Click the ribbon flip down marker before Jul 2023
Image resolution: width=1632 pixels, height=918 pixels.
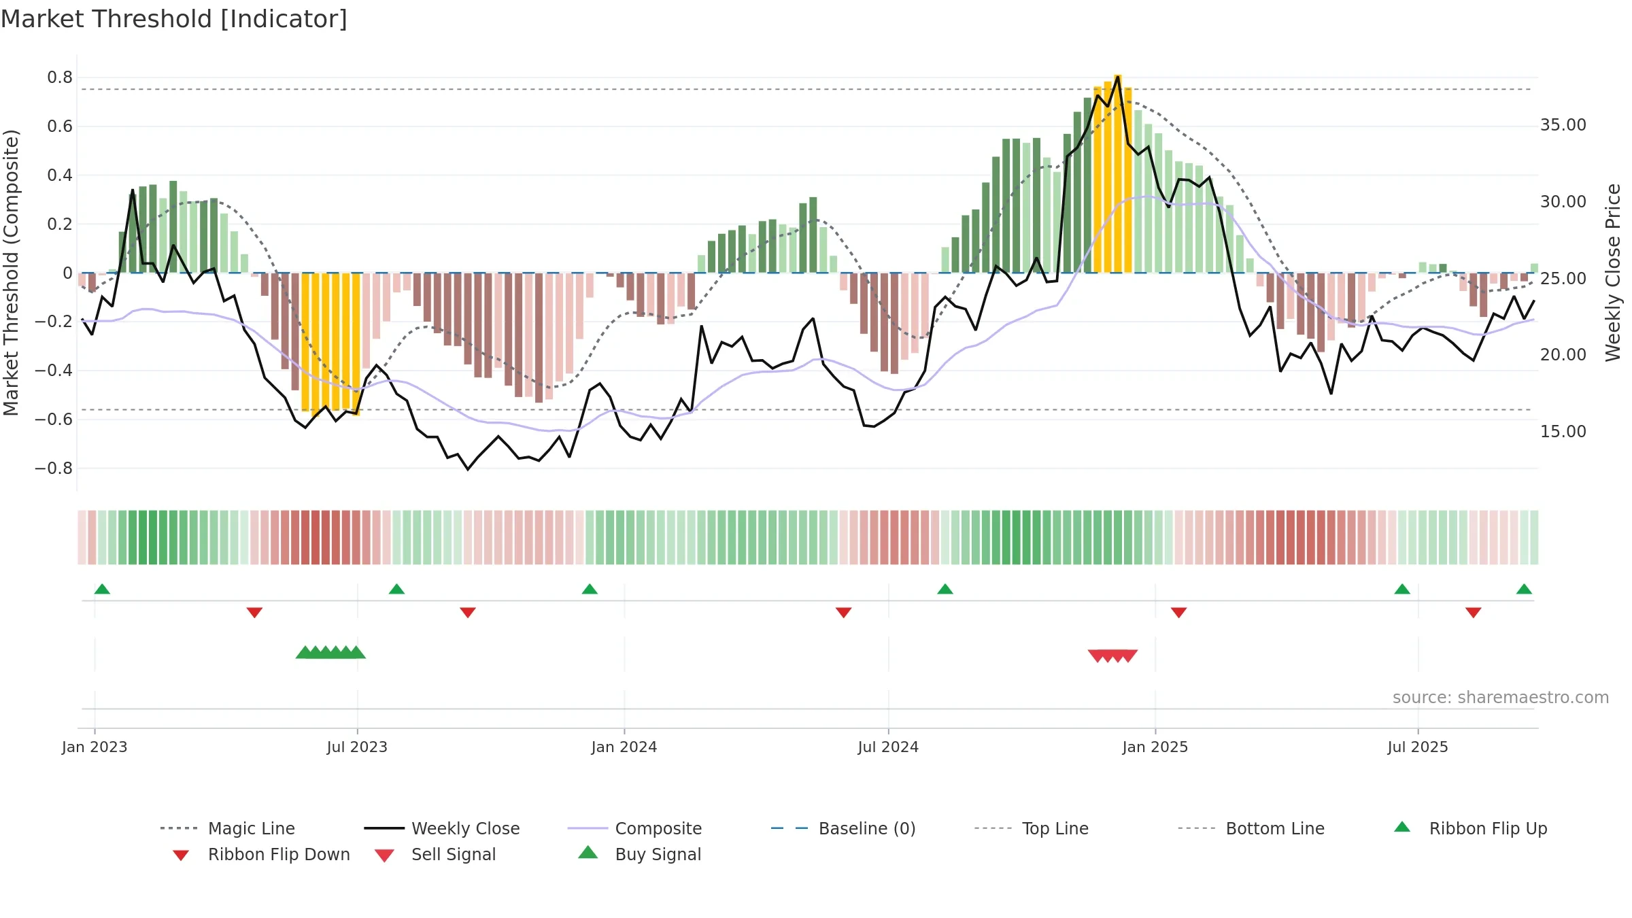(x=254, y=613)
